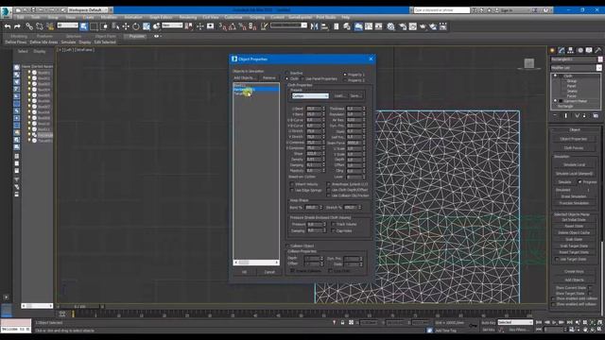Viewport: 605px width, 340px height.
Task: Click Remove button in Object Properties dialog
Action: (268, 77)
